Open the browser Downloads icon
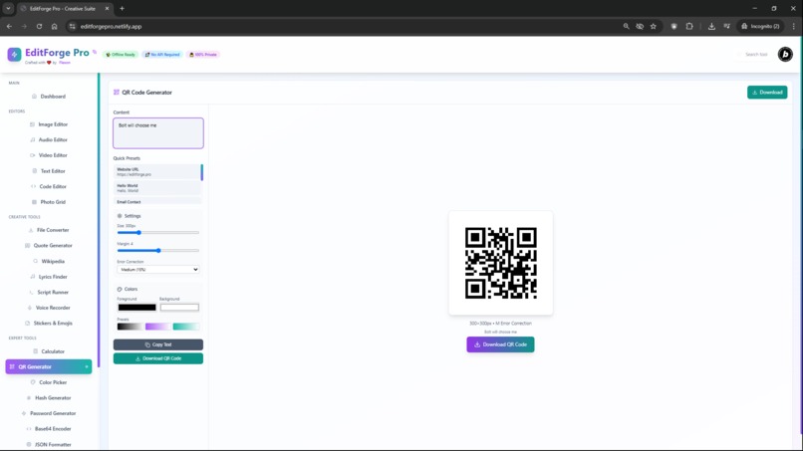 pyautogui.click(x=711, y=26)
